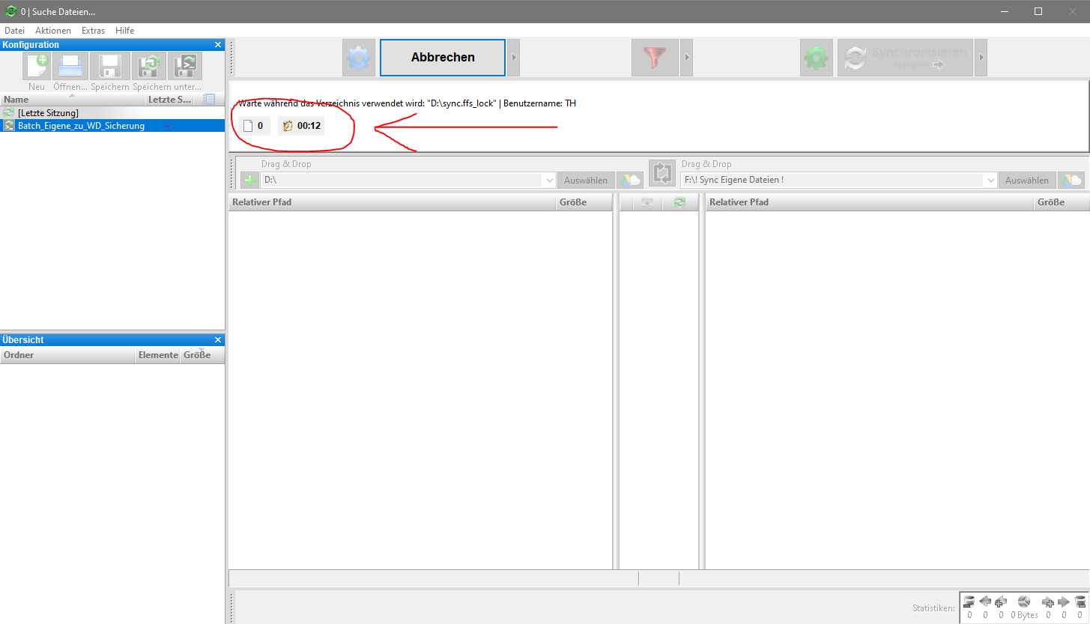Click the config list column chooser icon

point(209,99)
